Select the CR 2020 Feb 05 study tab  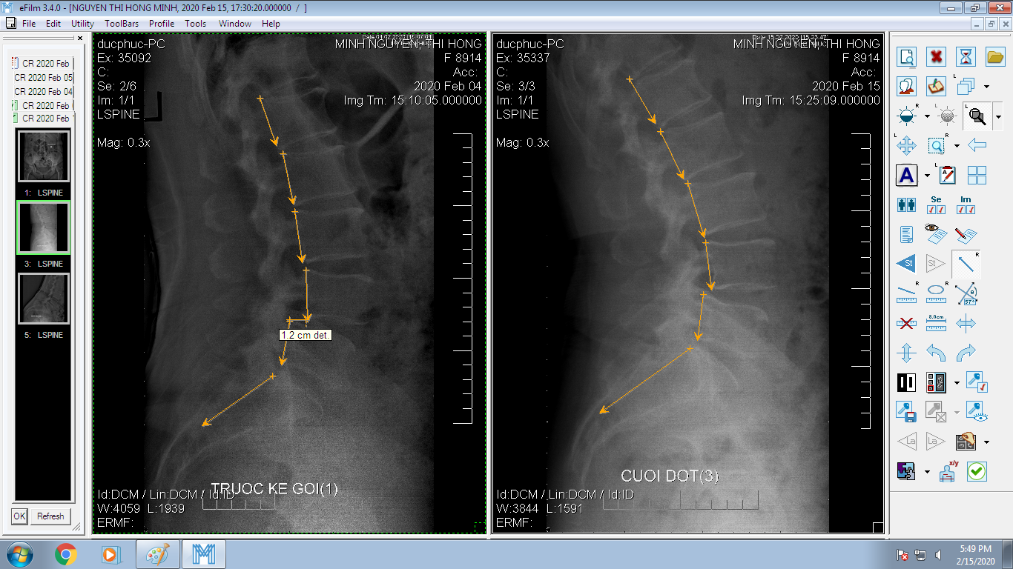coord(43,77)
